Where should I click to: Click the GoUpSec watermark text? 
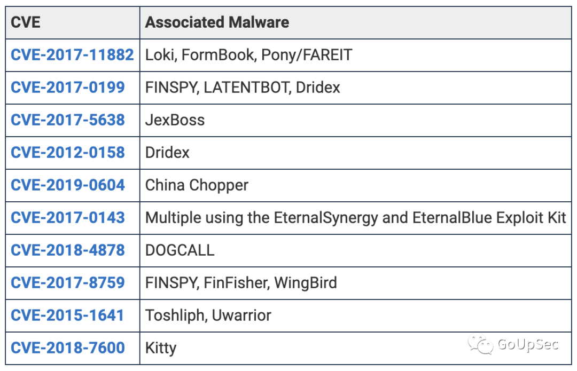click(x=528, y=344)
